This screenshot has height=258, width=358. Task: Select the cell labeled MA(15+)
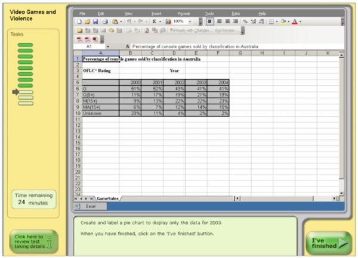100,107
